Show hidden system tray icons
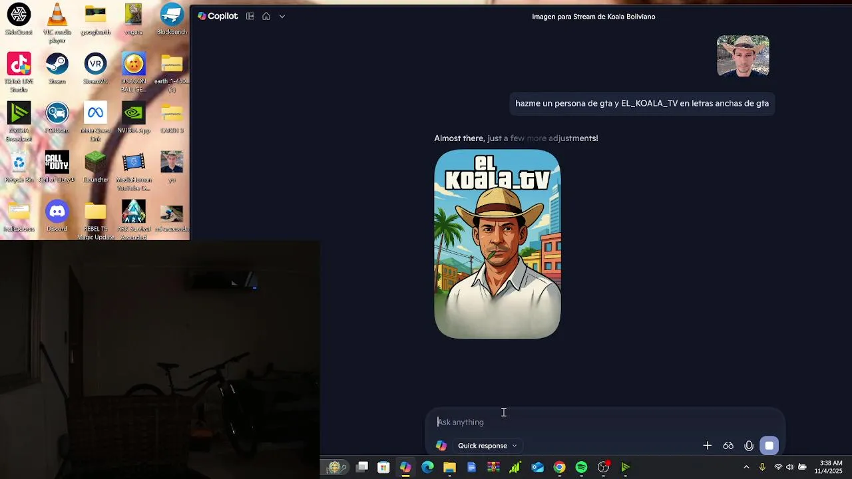Screen dimensions: 852x479 click(746, 467)
